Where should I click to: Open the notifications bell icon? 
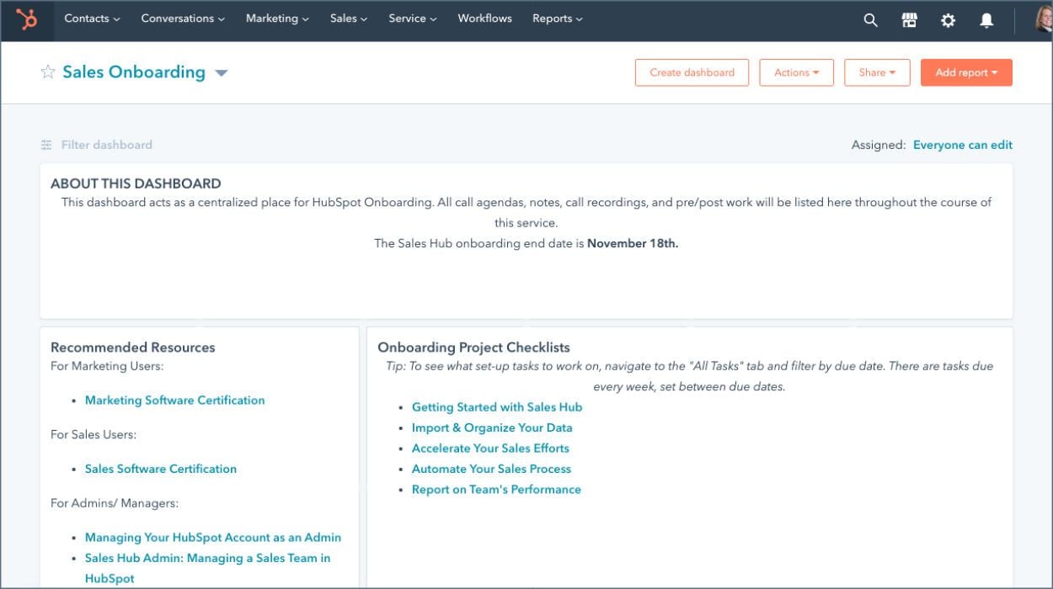987,20
